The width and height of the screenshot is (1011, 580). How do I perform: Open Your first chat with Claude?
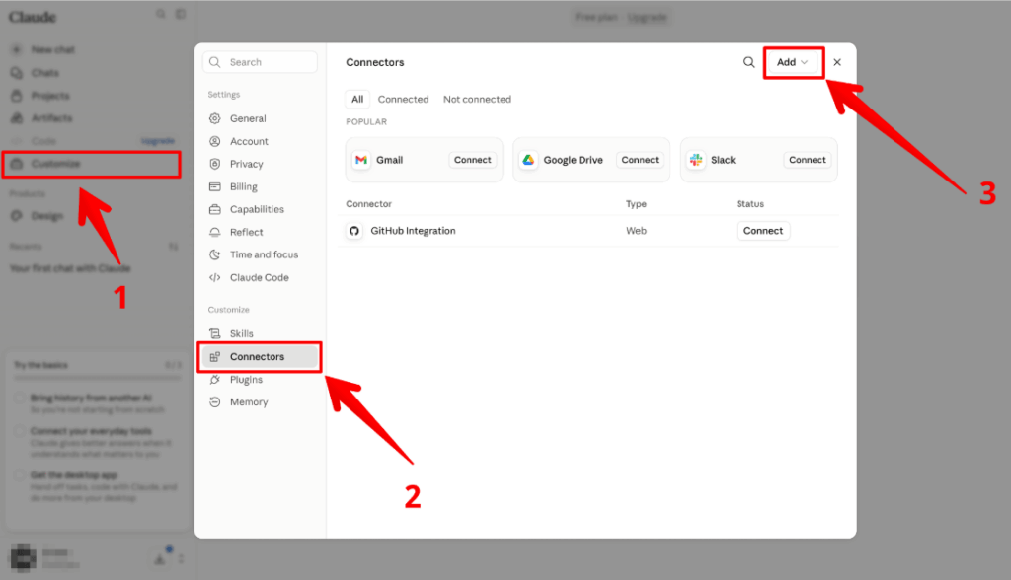[x=70, y=268]
